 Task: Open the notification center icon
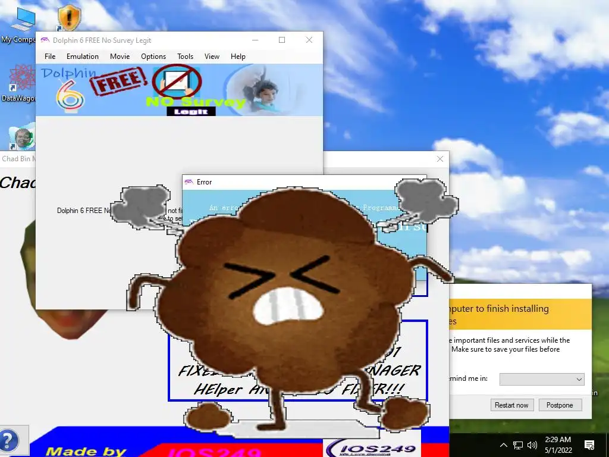pos(589,445)
